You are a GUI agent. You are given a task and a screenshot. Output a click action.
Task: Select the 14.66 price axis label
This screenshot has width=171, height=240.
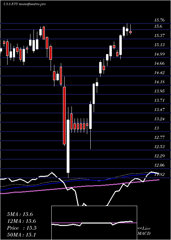click(159, 63)
